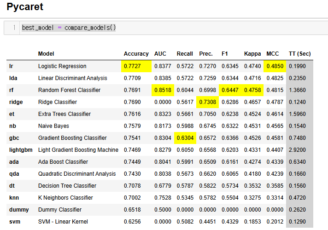Click the Logistic Regression model name
The width and height of the screenshot is (328, 230).
(62, 66)
